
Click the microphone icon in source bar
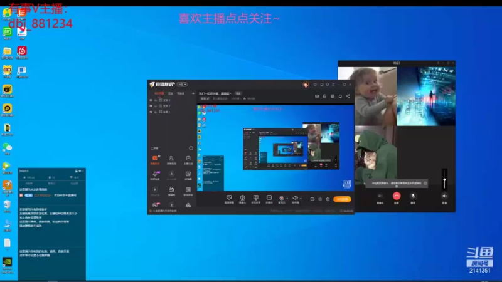tap(281, 198)
